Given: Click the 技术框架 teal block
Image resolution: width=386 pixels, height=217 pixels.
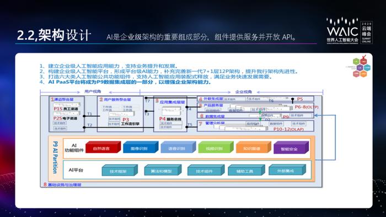Looking at the screenshot, I should point(120,170).
